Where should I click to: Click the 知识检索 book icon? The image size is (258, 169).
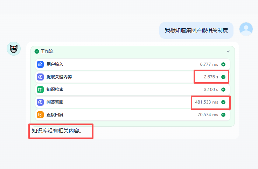point(40,90)
